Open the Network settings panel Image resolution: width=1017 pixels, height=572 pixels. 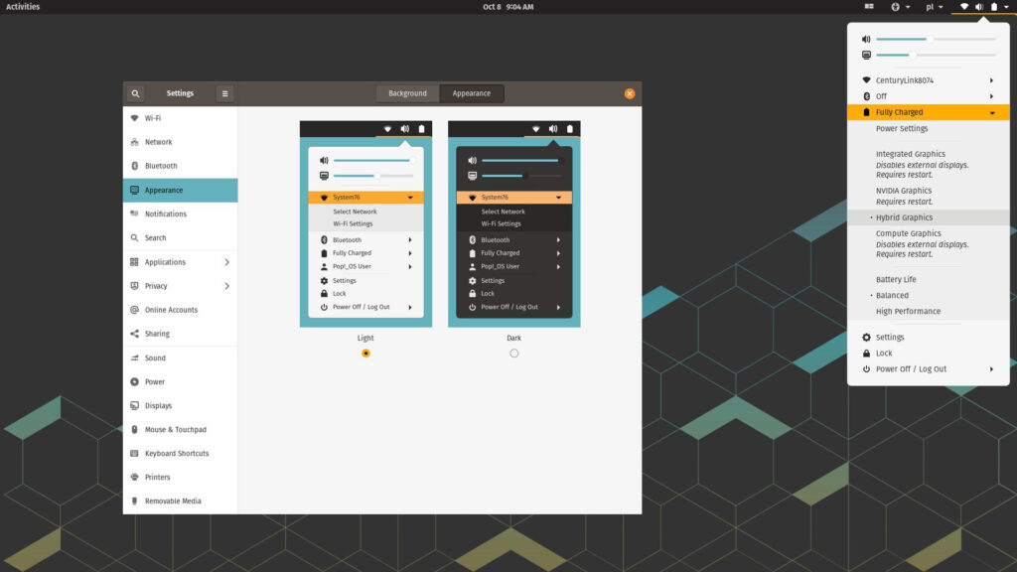point(181,142)
